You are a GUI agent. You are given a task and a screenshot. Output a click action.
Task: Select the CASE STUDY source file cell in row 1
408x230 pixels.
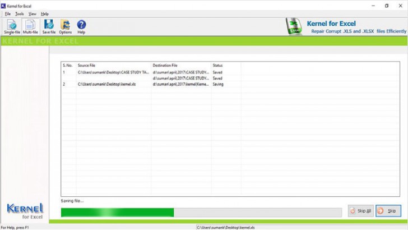pos(113,72)
